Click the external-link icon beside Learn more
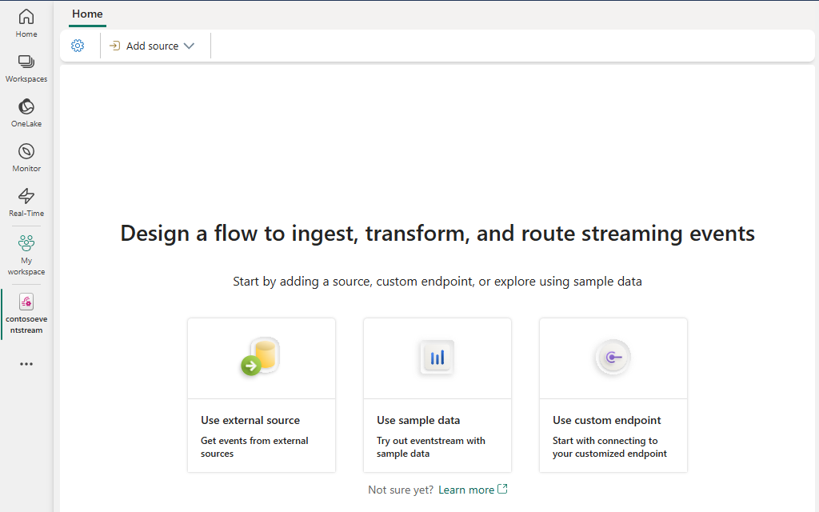The image size is (819, 512). coord(502,489)
